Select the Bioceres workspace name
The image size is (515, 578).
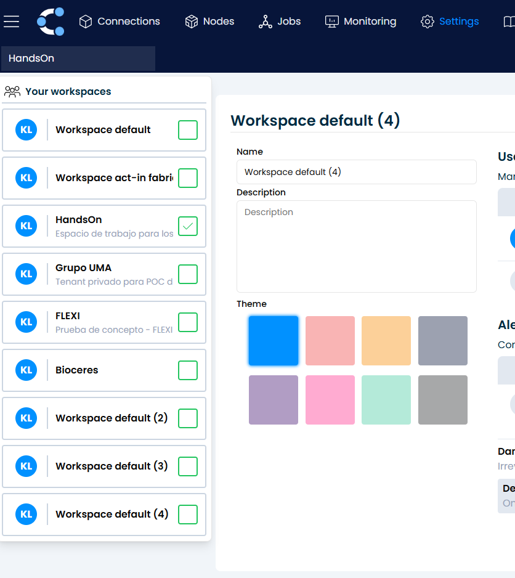tap(76, 370)
